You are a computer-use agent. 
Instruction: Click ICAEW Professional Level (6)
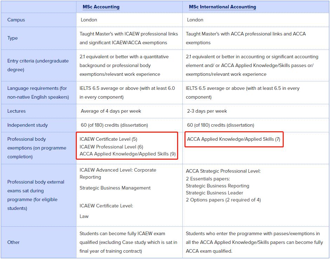(x=111, y=147)
